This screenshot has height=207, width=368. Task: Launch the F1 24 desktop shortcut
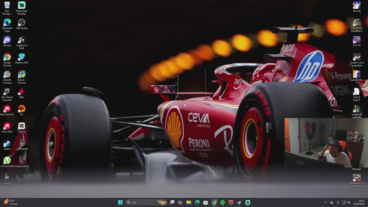point(356,41)
